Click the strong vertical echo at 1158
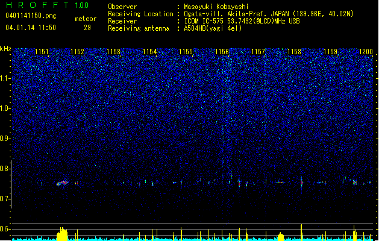The height and width of the screenshot is (241, 379). tap(301, 182)
